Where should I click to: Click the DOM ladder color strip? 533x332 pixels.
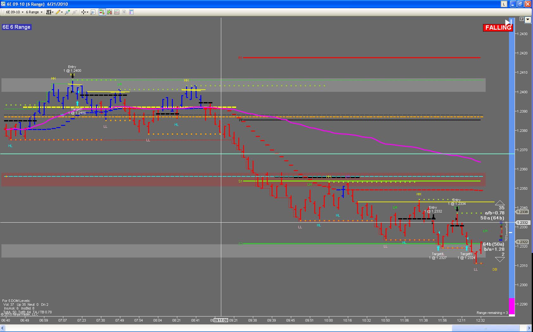point(501,232)
